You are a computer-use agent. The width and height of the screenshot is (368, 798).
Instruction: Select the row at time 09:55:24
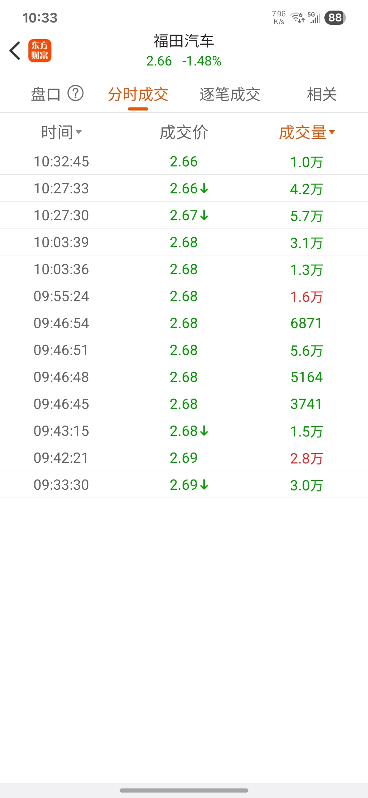click(x=184, y=296)
